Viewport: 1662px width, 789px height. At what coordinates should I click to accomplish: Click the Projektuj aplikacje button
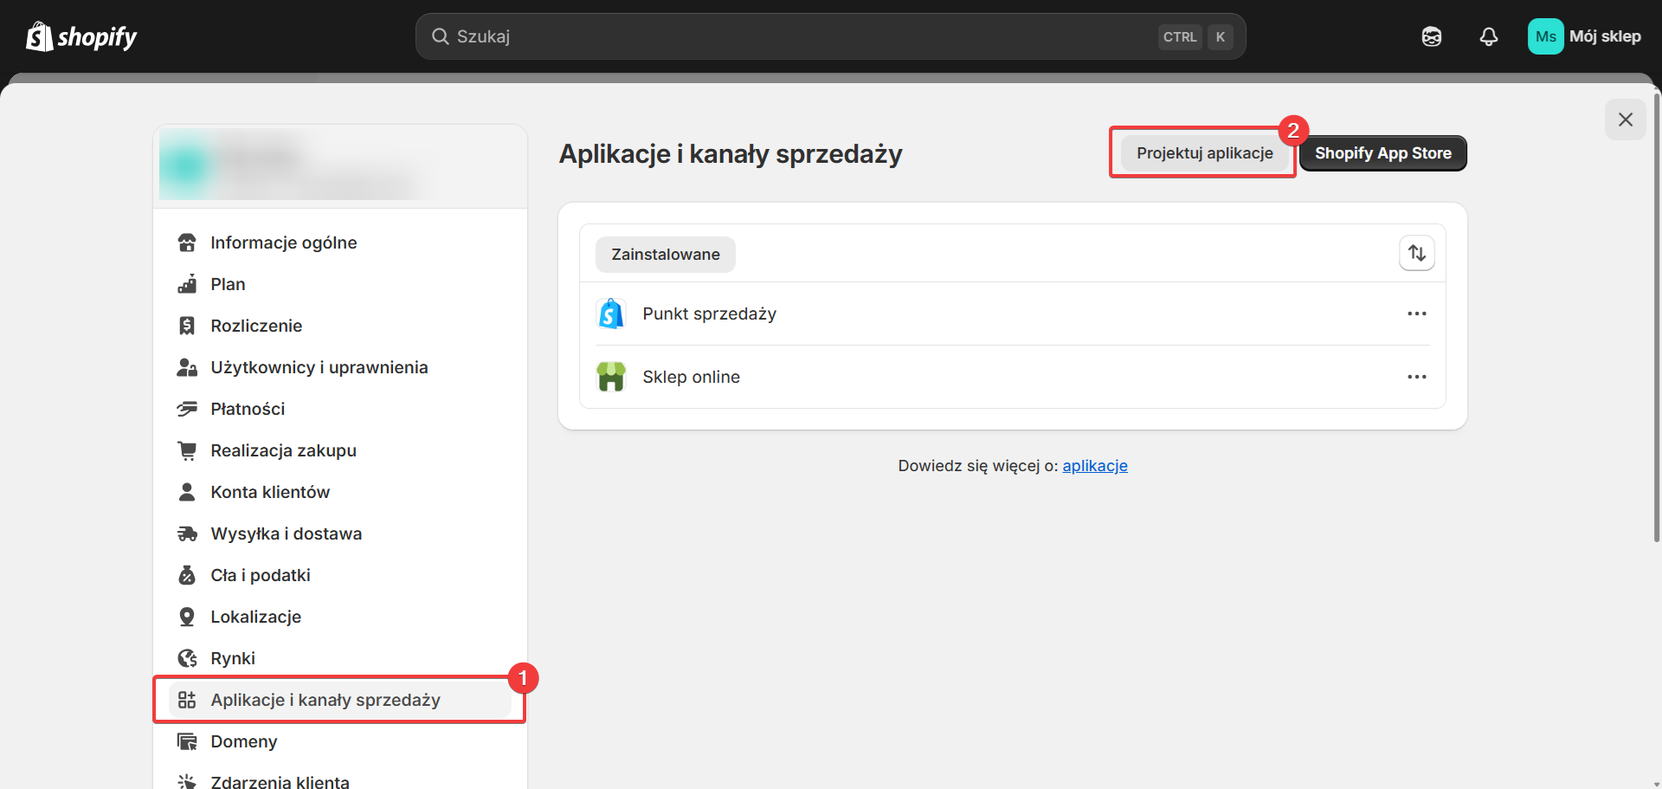1204,153
